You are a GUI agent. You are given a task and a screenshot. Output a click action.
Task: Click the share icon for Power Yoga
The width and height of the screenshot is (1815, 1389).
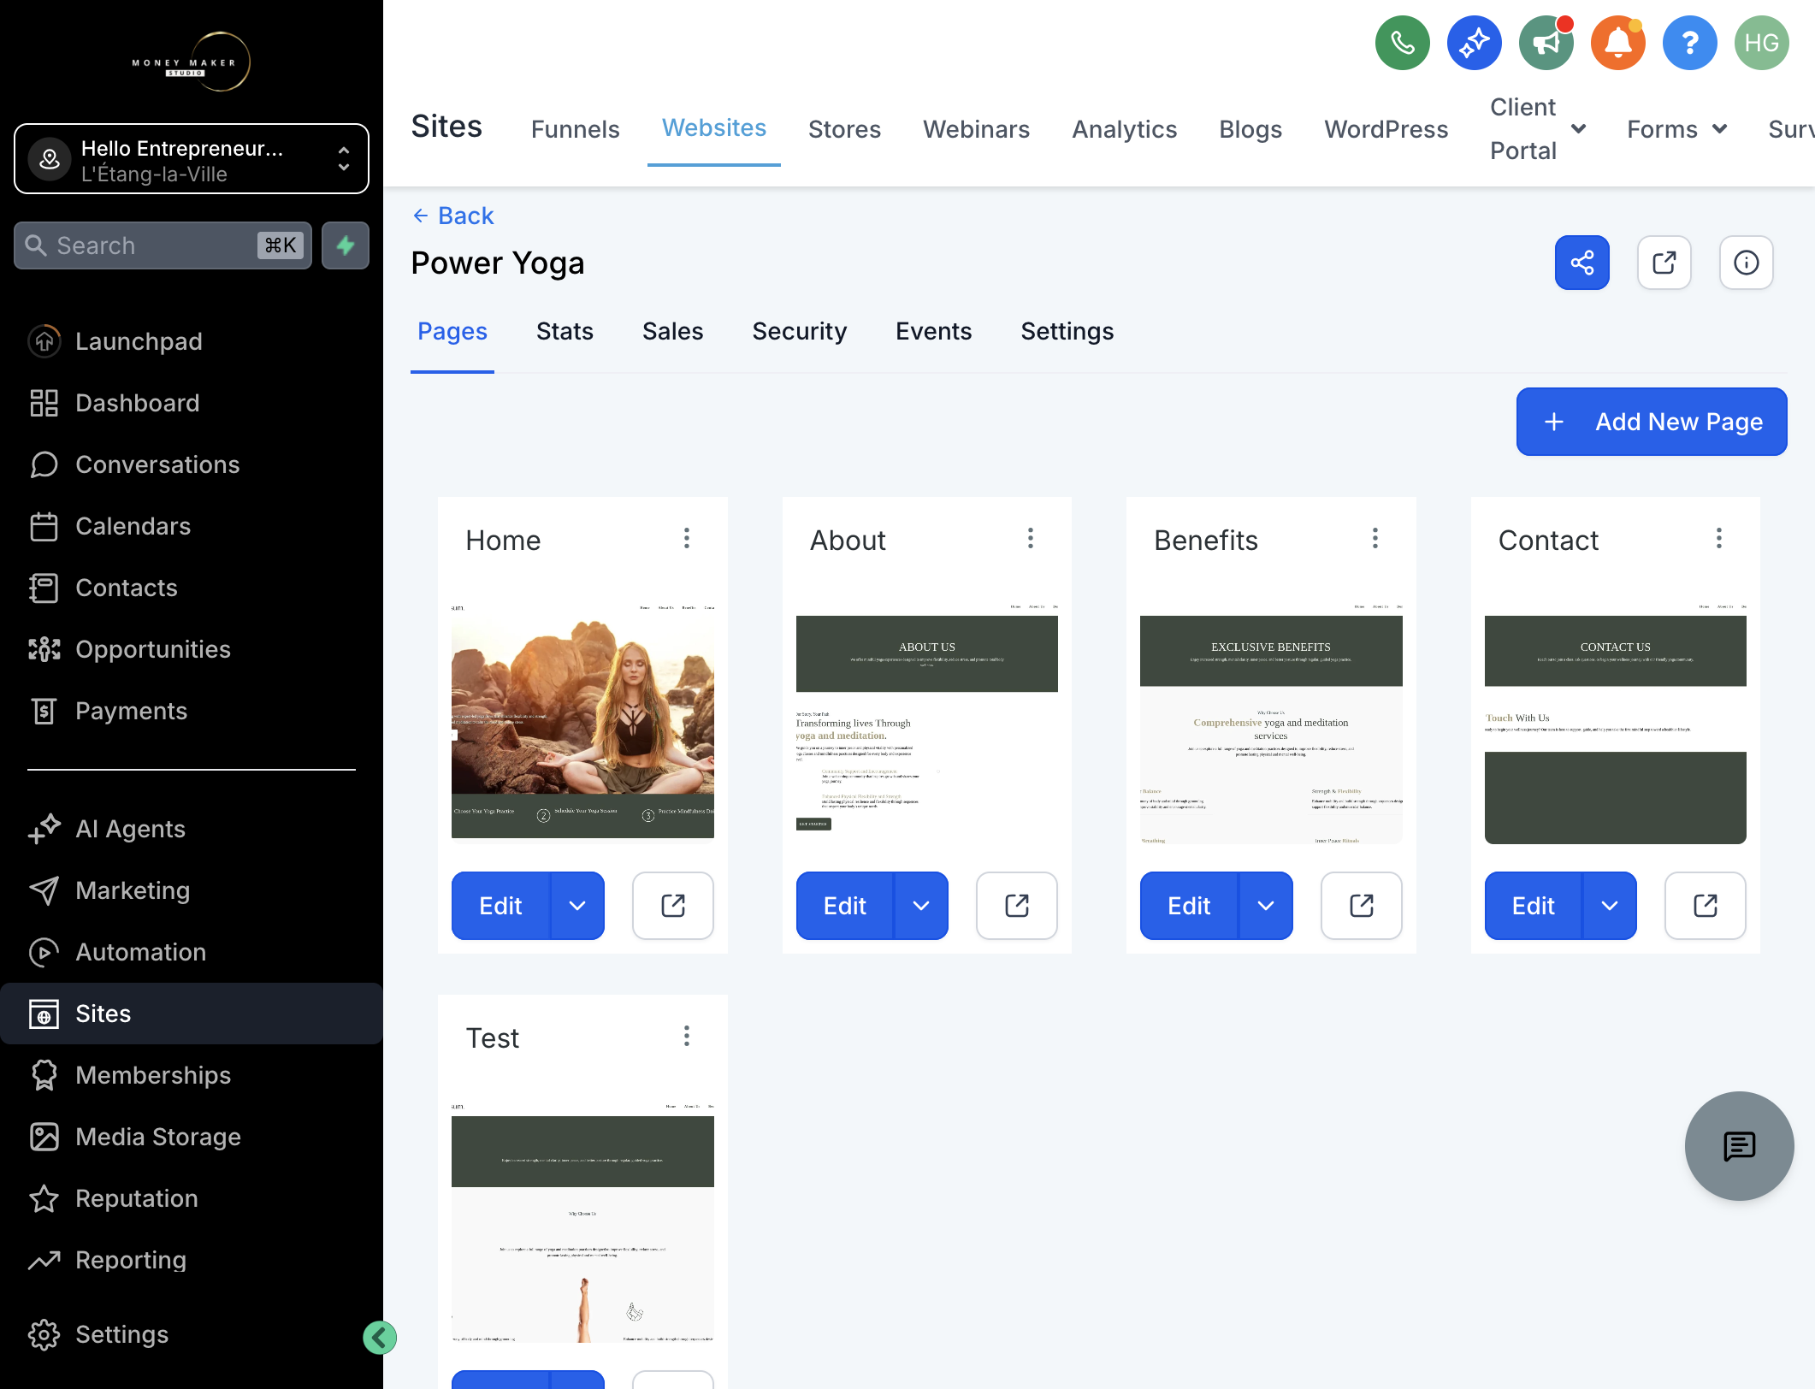coord(1582,263)
